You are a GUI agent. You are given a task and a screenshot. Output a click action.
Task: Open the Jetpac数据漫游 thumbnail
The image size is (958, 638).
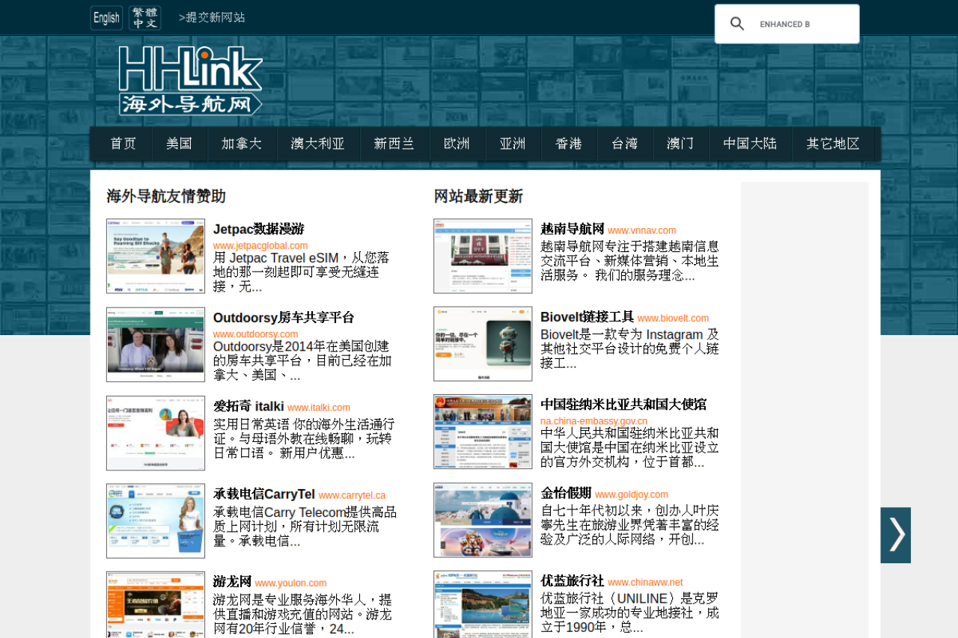click(x=156, y=256)
